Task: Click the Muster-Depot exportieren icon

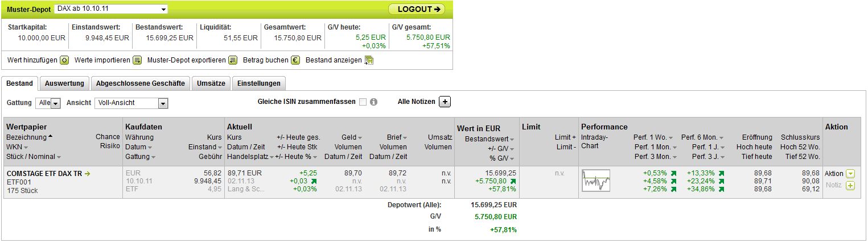Action: point(232,60)
